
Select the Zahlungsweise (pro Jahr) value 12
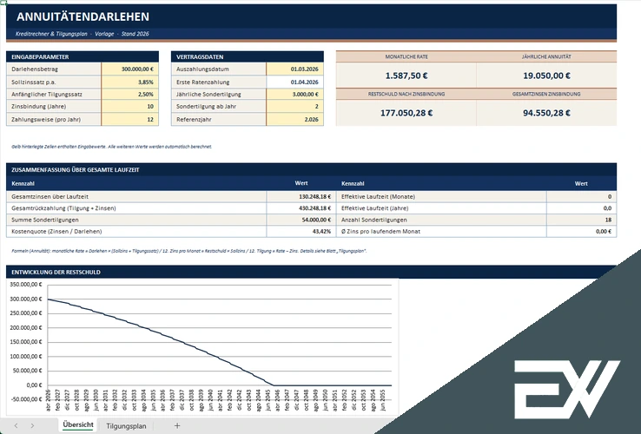(x=130, y=119)
